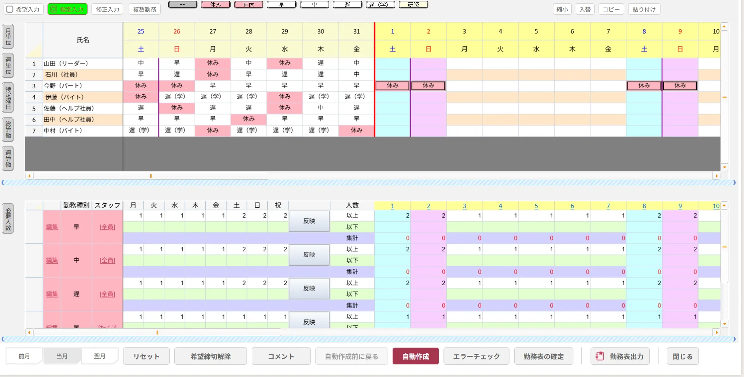Open the 週単位 side tab
744x377 pixels.
point(8,65)
